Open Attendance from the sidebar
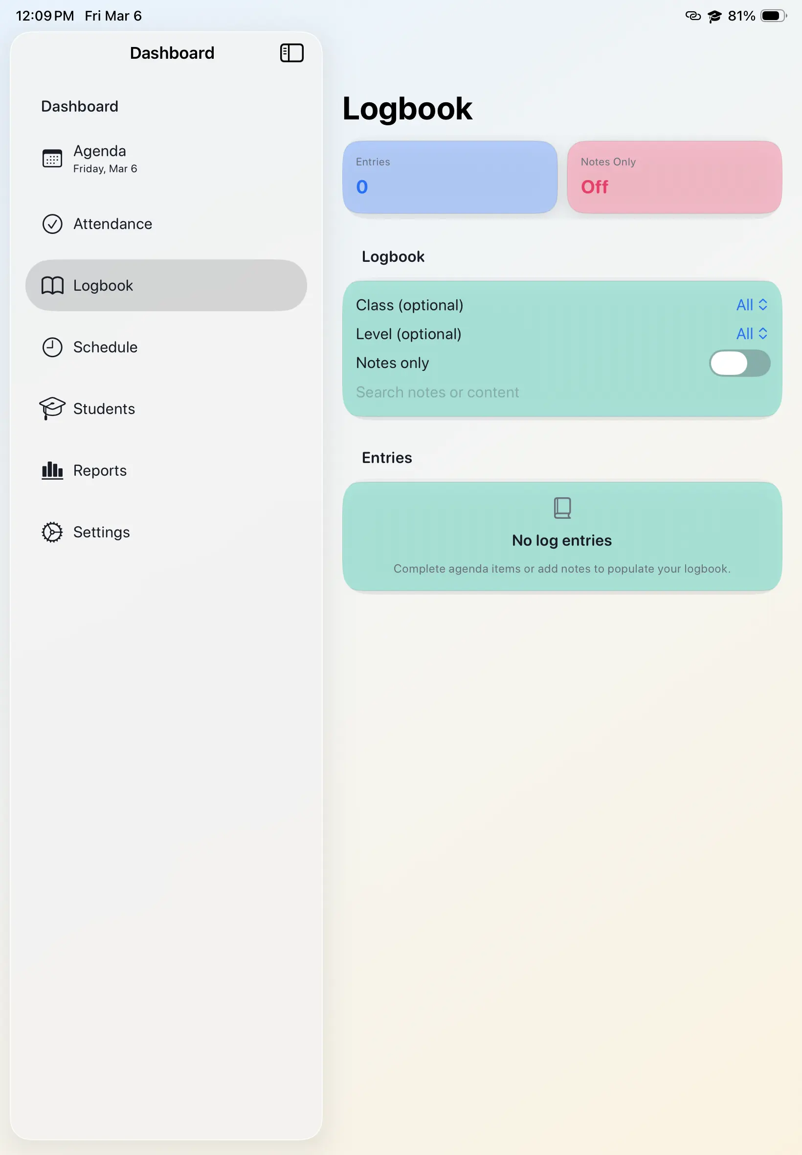Viewport: 802px width, 1155px height. pos(112,224)
